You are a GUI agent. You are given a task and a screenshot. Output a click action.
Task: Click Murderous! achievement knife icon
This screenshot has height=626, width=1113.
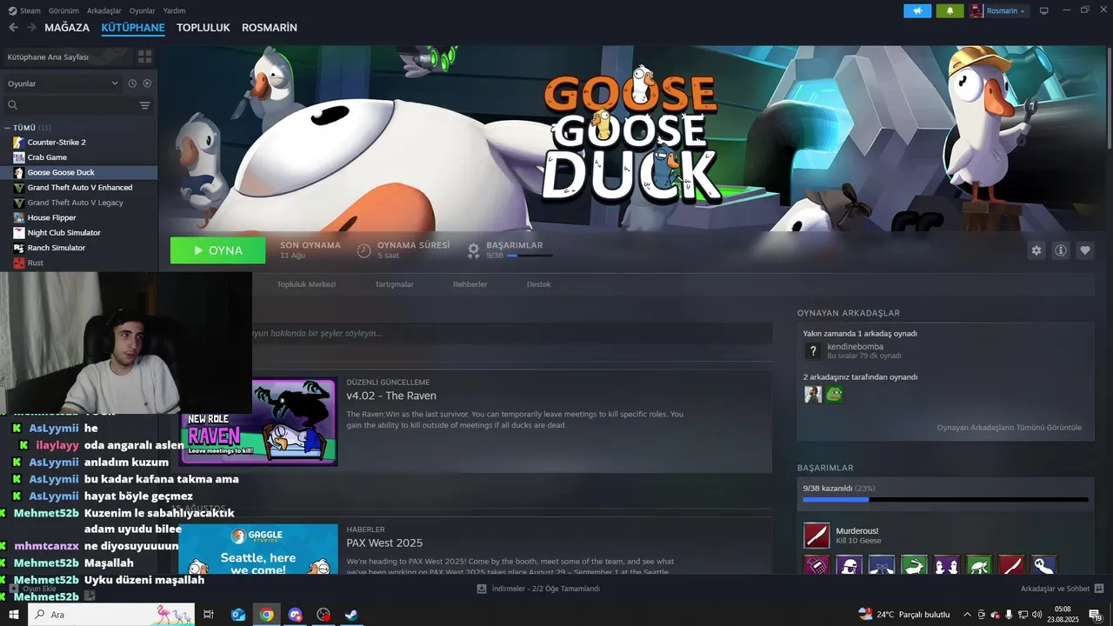click(816, 536)
